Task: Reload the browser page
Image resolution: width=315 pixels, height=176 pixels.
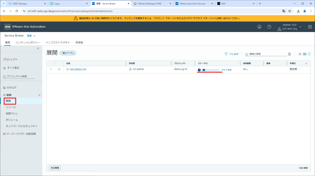Action: (x=17, y=11)
